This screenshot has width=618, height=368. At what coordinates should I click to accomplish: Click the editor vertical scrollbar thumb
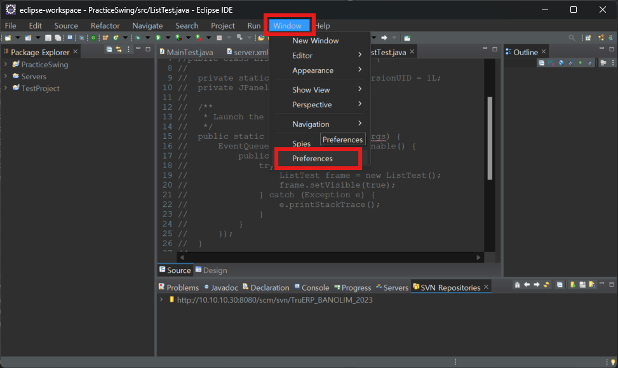490,138
